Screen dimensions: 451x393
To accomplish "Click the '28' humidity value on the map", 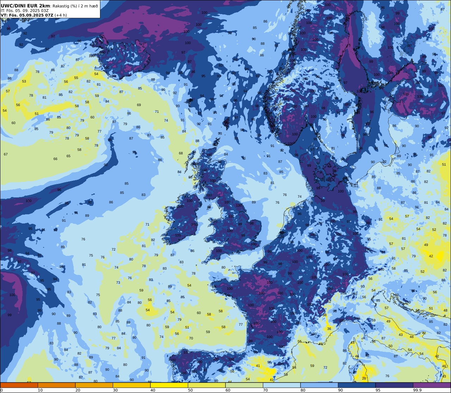I will pos(364,378).
